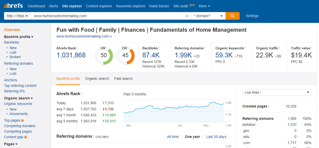
Task: Open Overview in the sidebar
Action: click(12, 30)
